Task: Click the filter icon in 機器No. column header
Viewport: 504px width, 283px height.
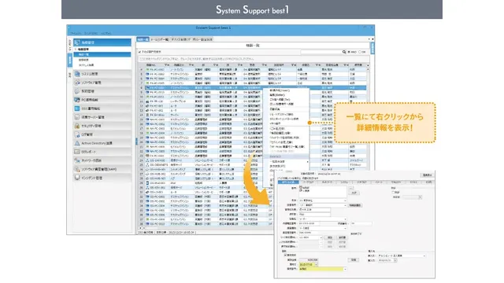Action: (x=166, y=64)
